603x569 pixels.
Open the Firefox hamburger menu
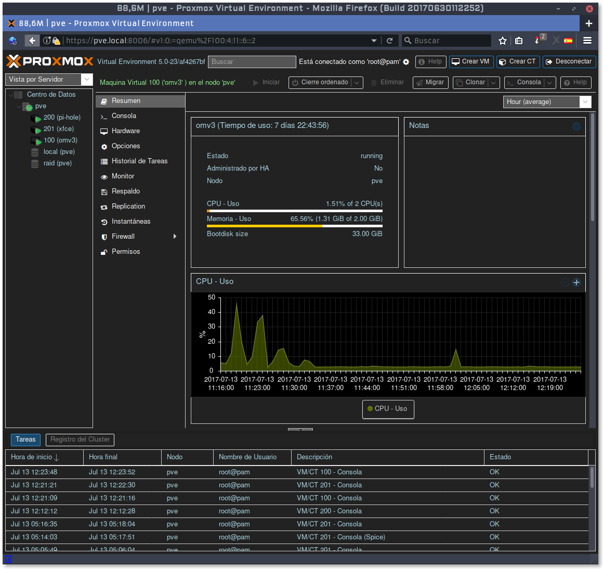(x=587, y=41)
